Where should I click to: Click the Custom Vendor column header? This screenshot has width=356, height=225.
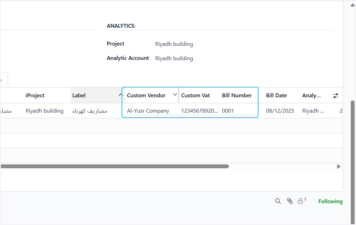tap(146, 95)
